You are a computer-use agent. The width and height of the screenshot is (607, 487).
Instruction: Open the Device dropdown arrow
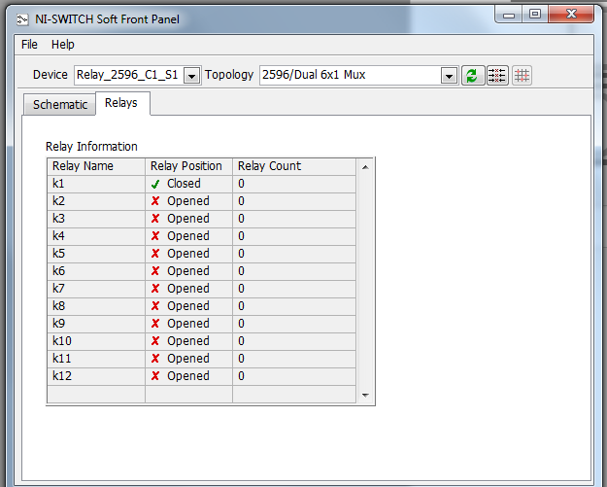click(191, 76)
